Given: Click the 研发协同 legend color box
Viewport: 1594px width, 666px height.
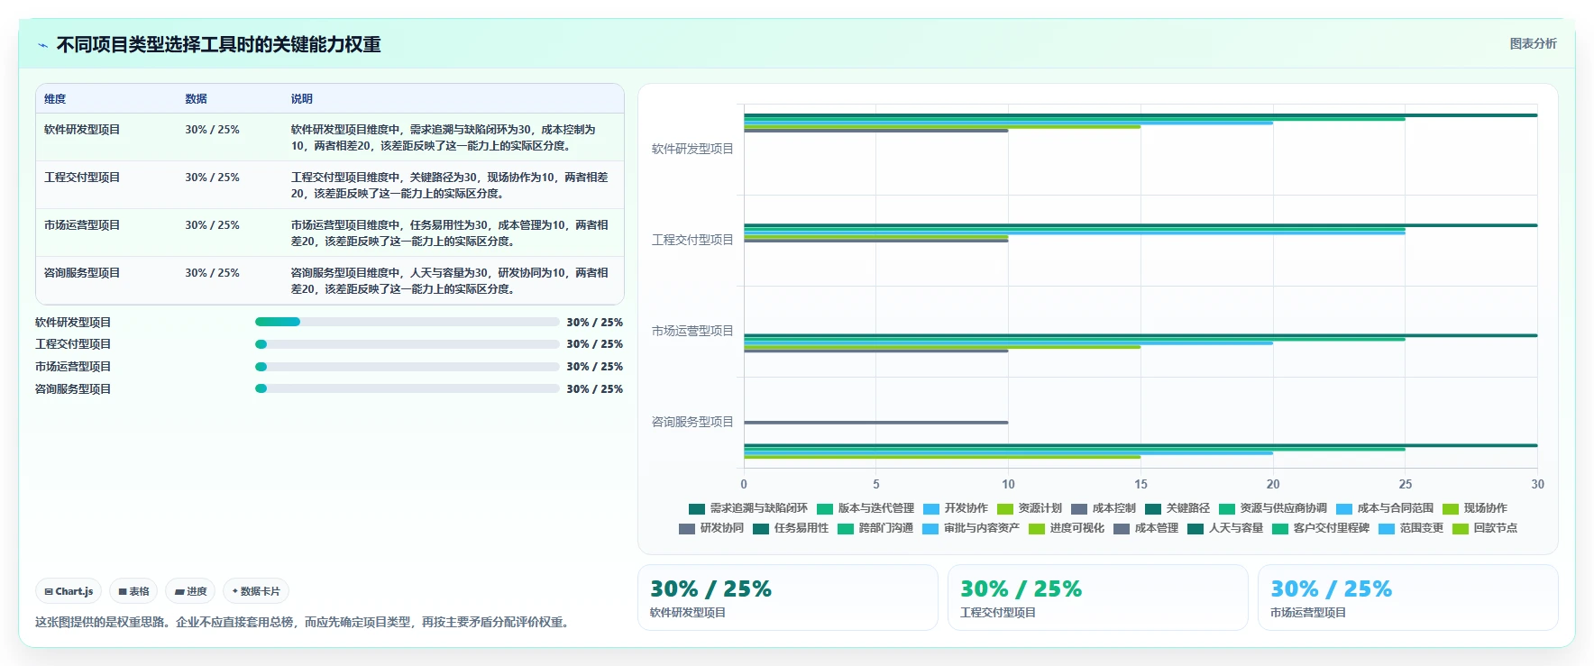Looking at the screenshot, I should pyautogui.click(x=687, y=529).
